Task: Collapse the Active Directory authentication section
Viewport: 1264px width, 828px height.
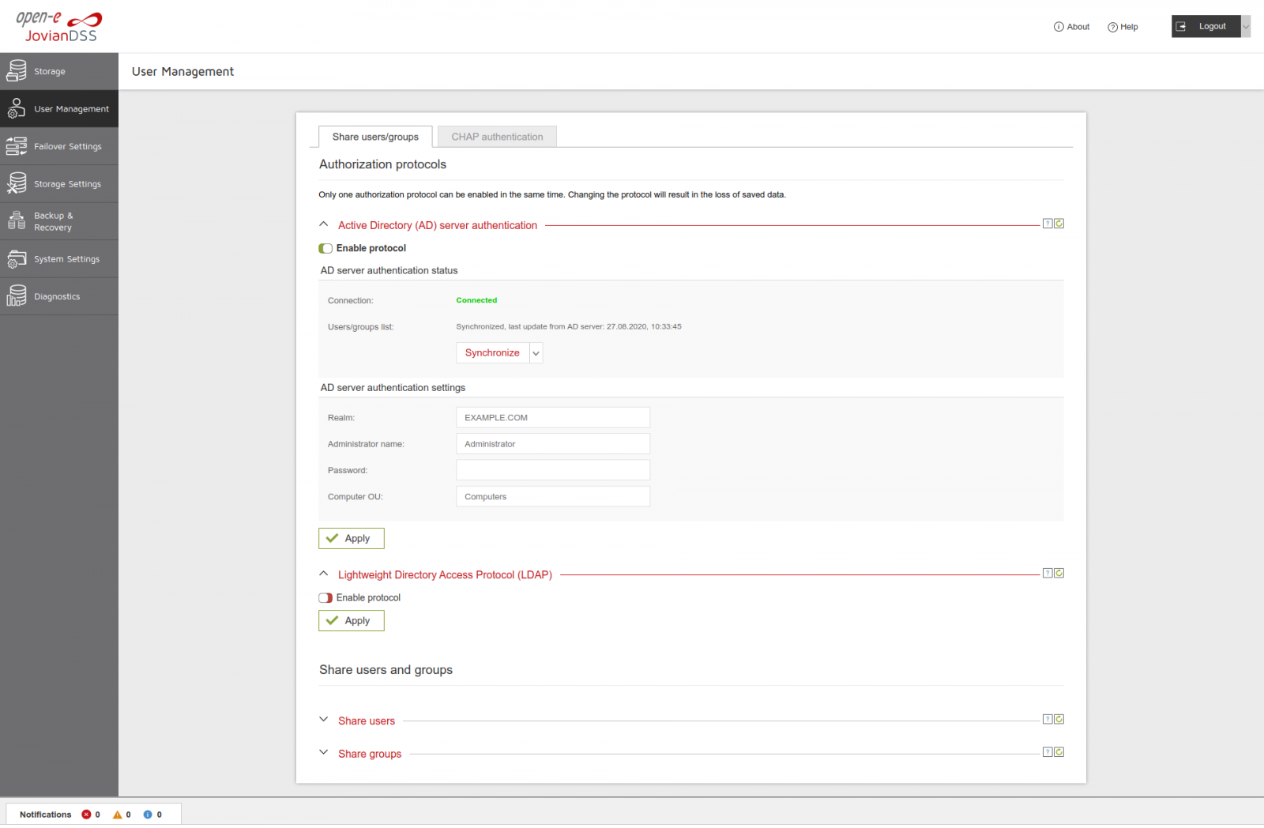Action: [324, 224]
